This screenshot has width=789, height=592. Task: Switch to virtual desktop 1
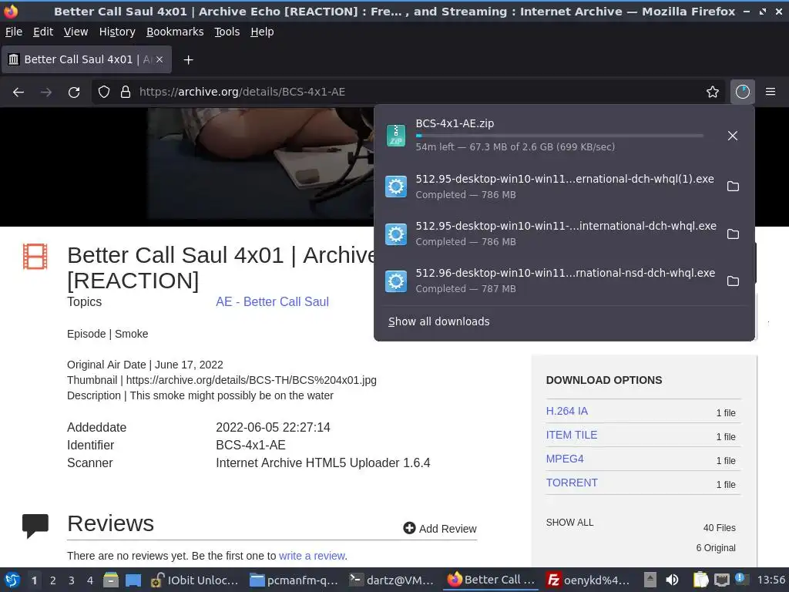pos(34,580)
